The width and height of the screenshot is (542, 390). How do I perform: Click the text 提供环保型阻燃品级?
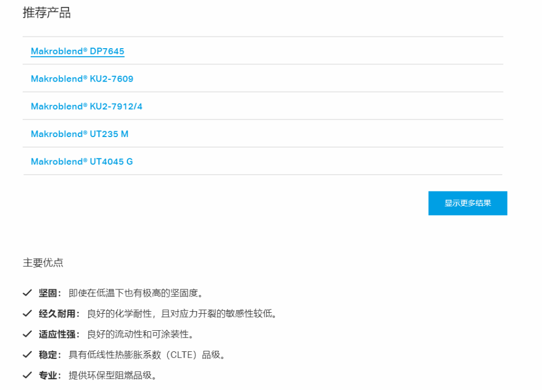[112, 375]
